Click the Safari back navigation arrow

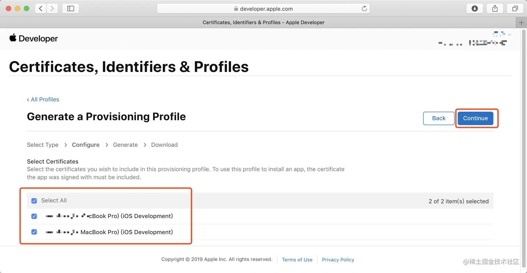(41, 9)
